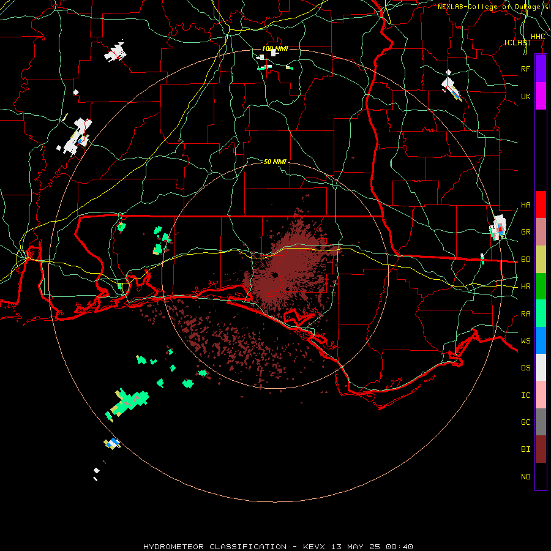Click the magenta UK legend color block
The height and width of the screenshot is (551, 551).
(x=541, y=96)
